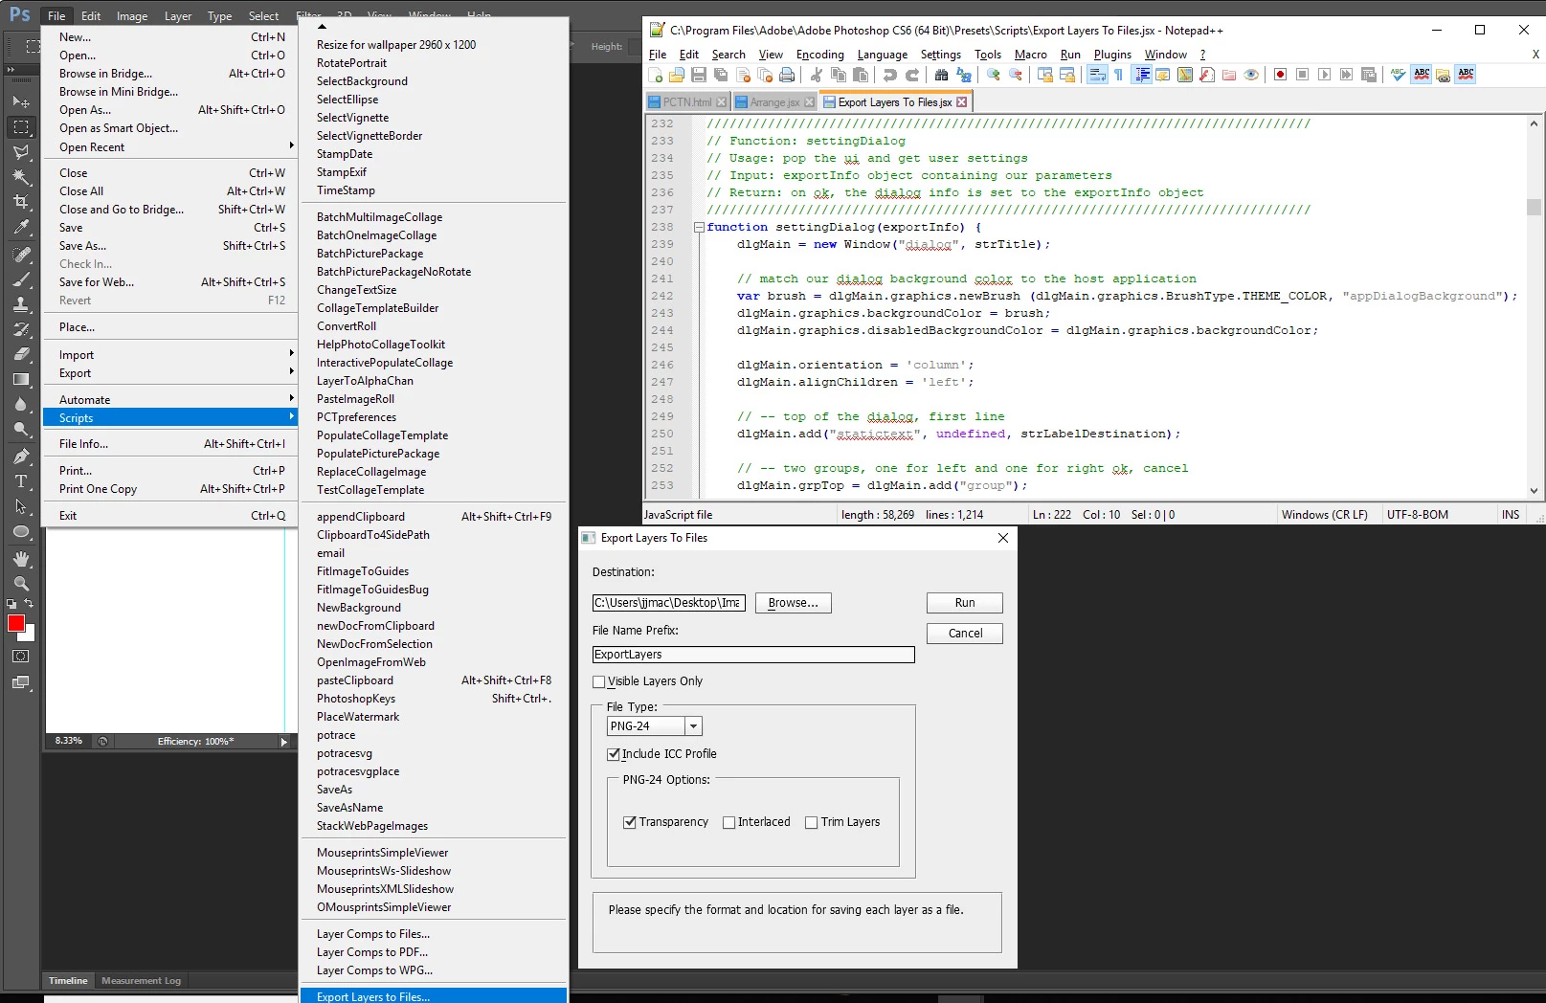Select the Rectangular Marquee tool
Viewport: 1546px width, 1003px height.
[x=21, y=127]
